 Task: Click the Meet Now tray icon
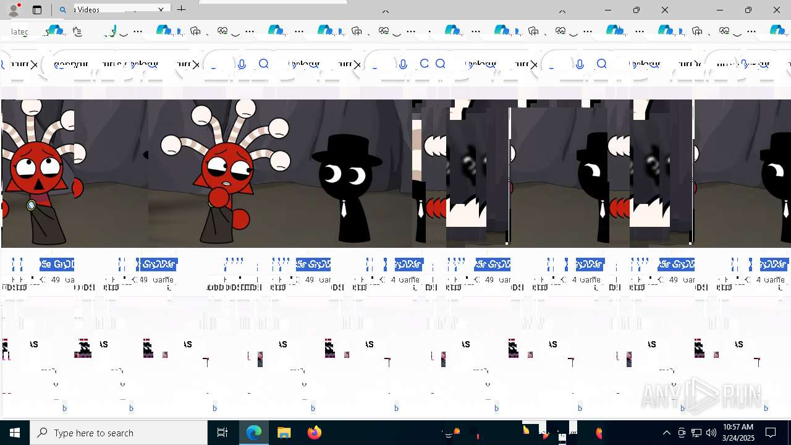coord(682,433)
